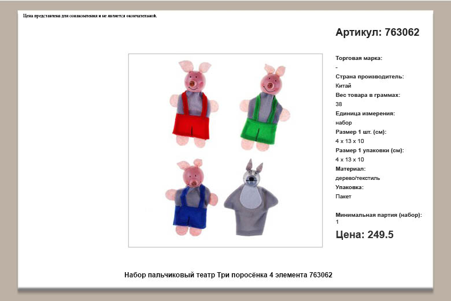Select the weight value '38'
The width and height of the screenshot is (451, 301).
[338, 104]
